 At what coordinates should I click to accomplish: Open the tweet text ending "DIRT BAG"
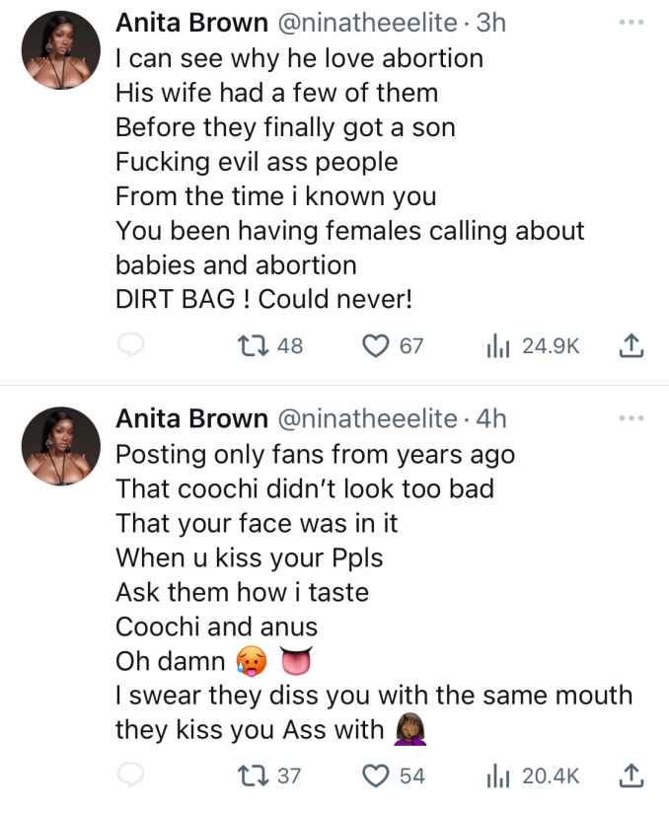[x=262, y=299]
